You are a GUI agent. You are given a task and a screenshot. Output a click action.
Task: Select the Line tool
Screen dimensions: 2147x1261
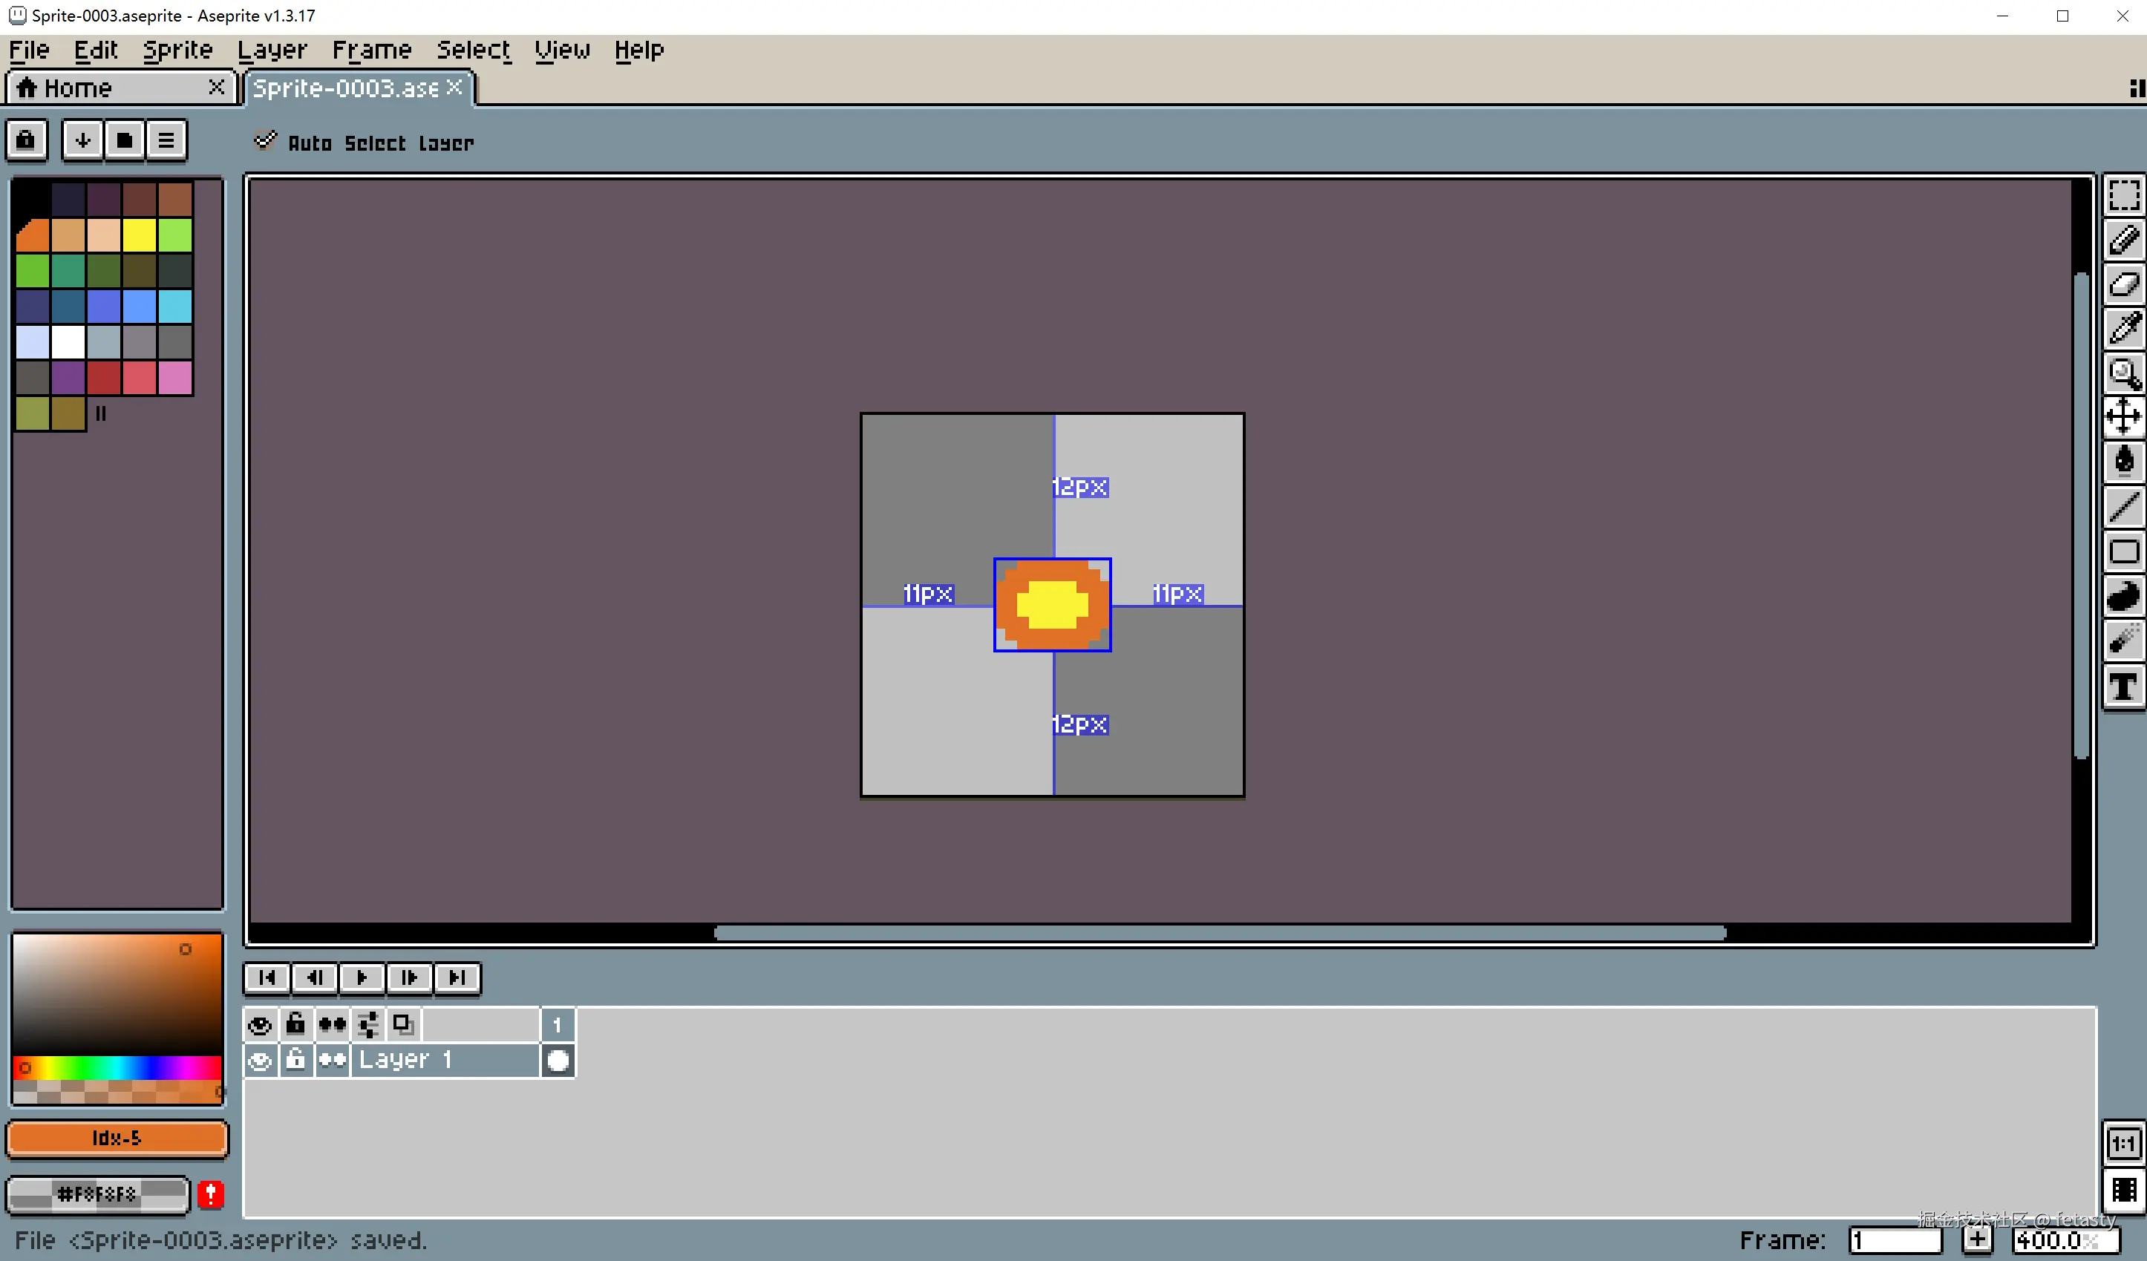2123,507
